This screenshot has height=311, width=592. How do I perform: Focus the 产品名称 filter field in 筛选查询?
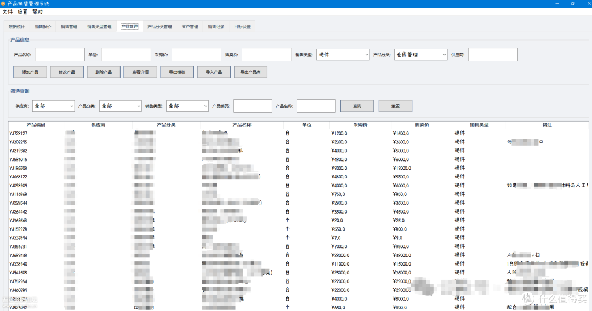pyautogui.click(x=316, y=106)
